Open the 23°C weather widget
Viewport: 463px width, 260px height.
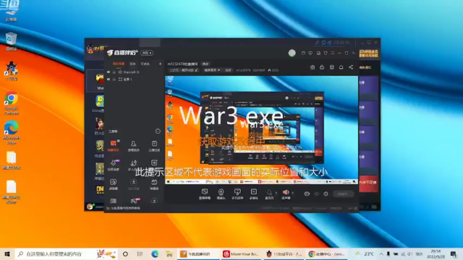coord(365,254)
